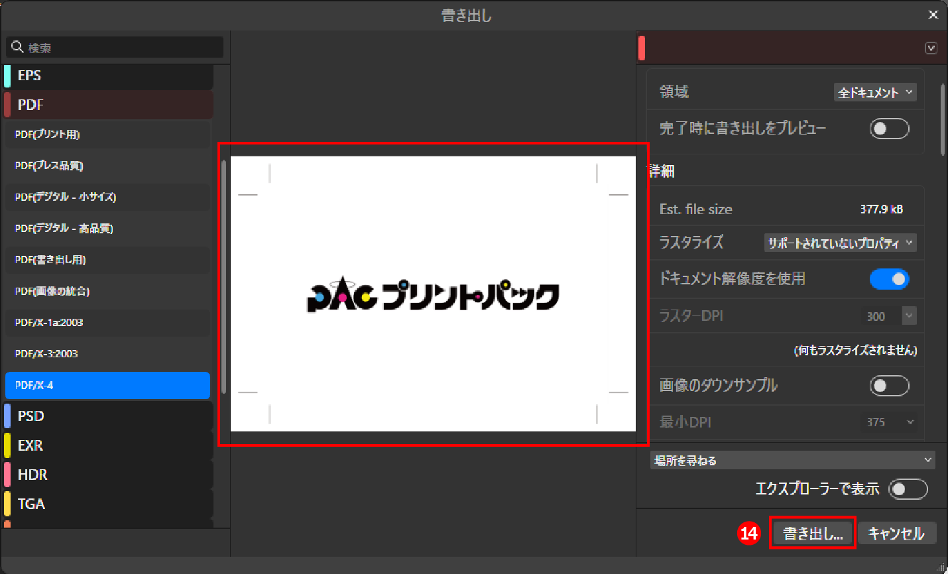Screen dimensions: 948x574
Task: Click the search magnifier icon
Action: 17,47
